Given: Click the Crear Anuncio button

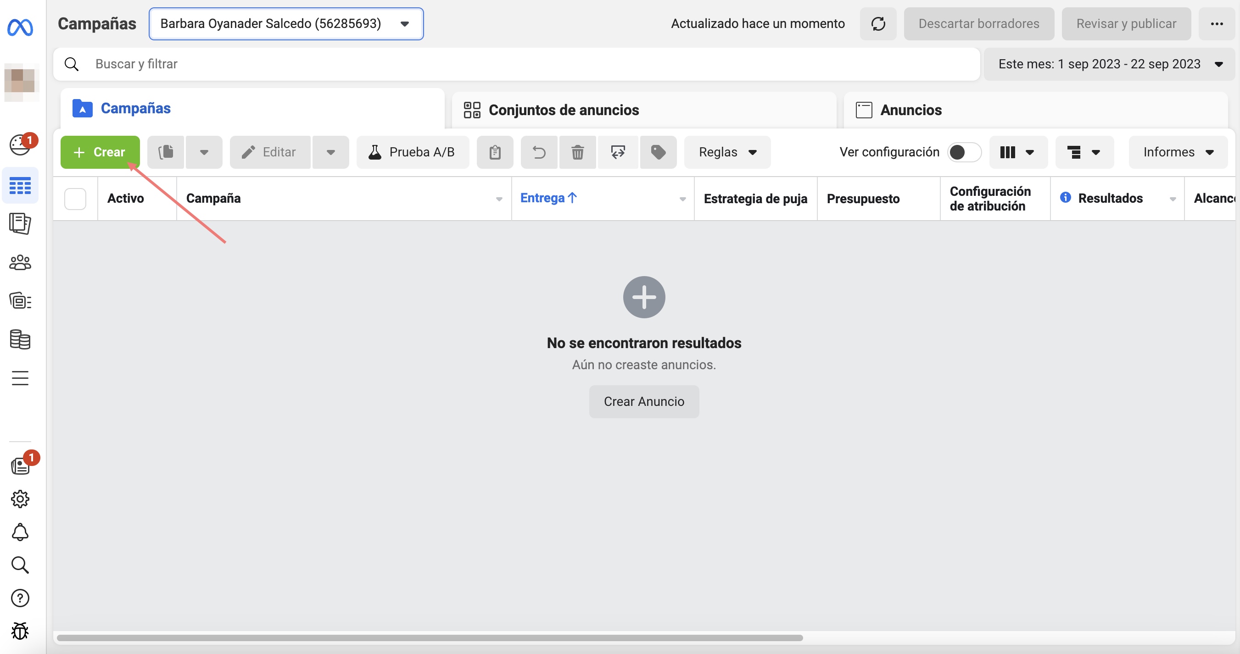Looking at the screenshot, I should point(643,402).
